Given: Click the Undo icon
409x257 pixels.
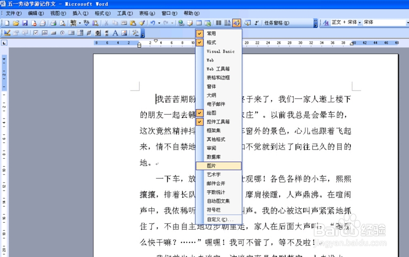Looking at the screenshot, I should point(152,23).
